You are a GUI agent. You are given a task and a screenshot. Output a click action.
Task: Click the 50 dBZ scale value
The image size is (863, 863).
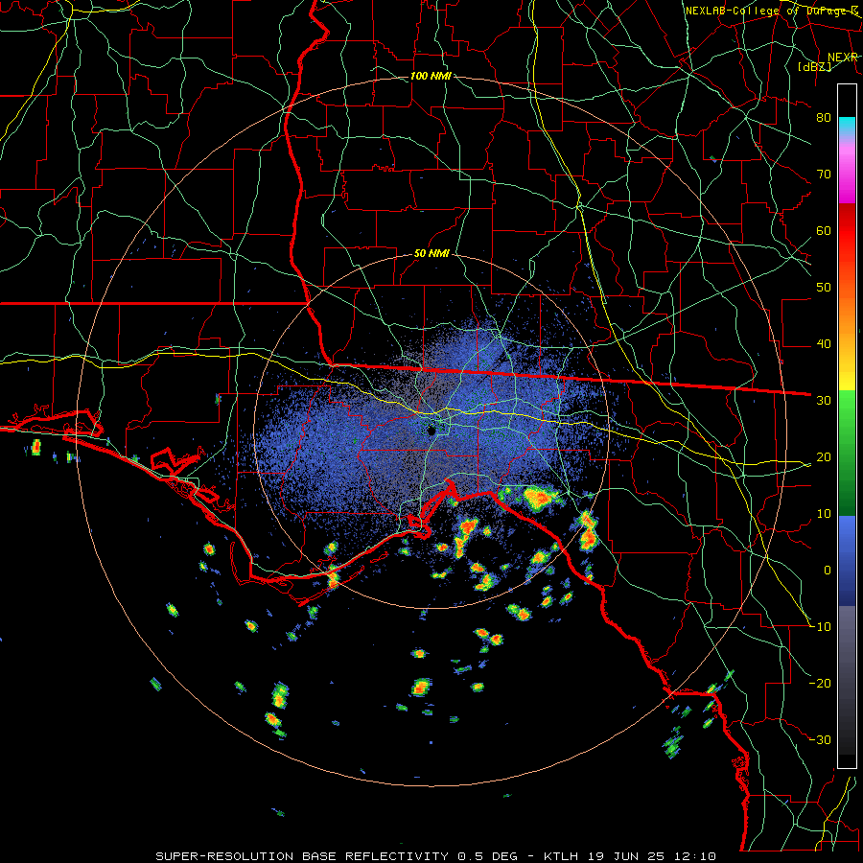pyautogui.click(x=824, y=288)
